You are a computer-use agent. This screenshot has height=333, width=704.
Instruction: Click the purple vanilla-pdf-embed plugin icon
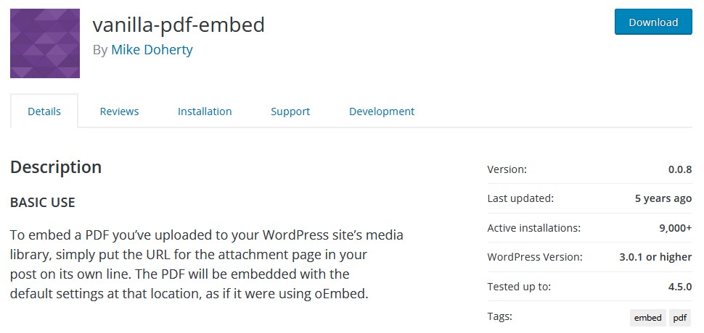point(45,43)
